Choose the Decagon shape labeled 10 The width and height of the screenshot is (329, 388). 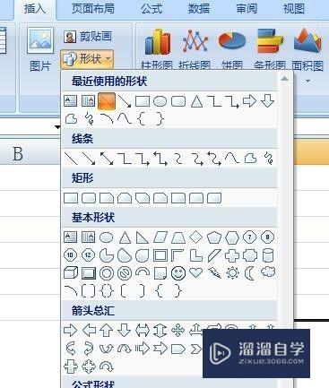[x=71, y=255]
